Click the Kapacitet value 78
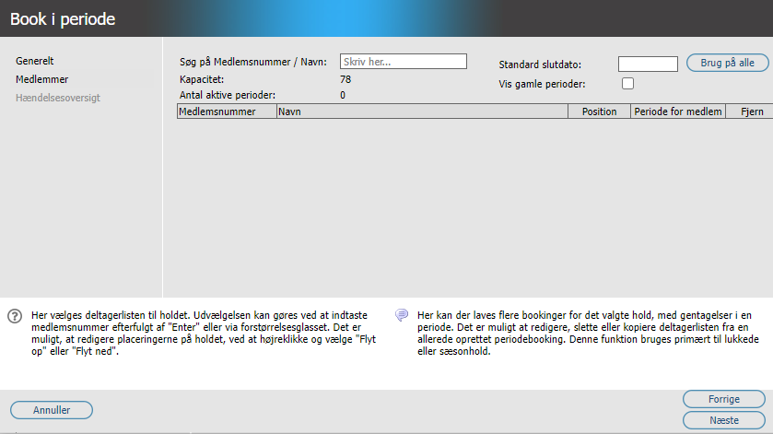This screenshot has height=434, width=773. coord(346,79)
